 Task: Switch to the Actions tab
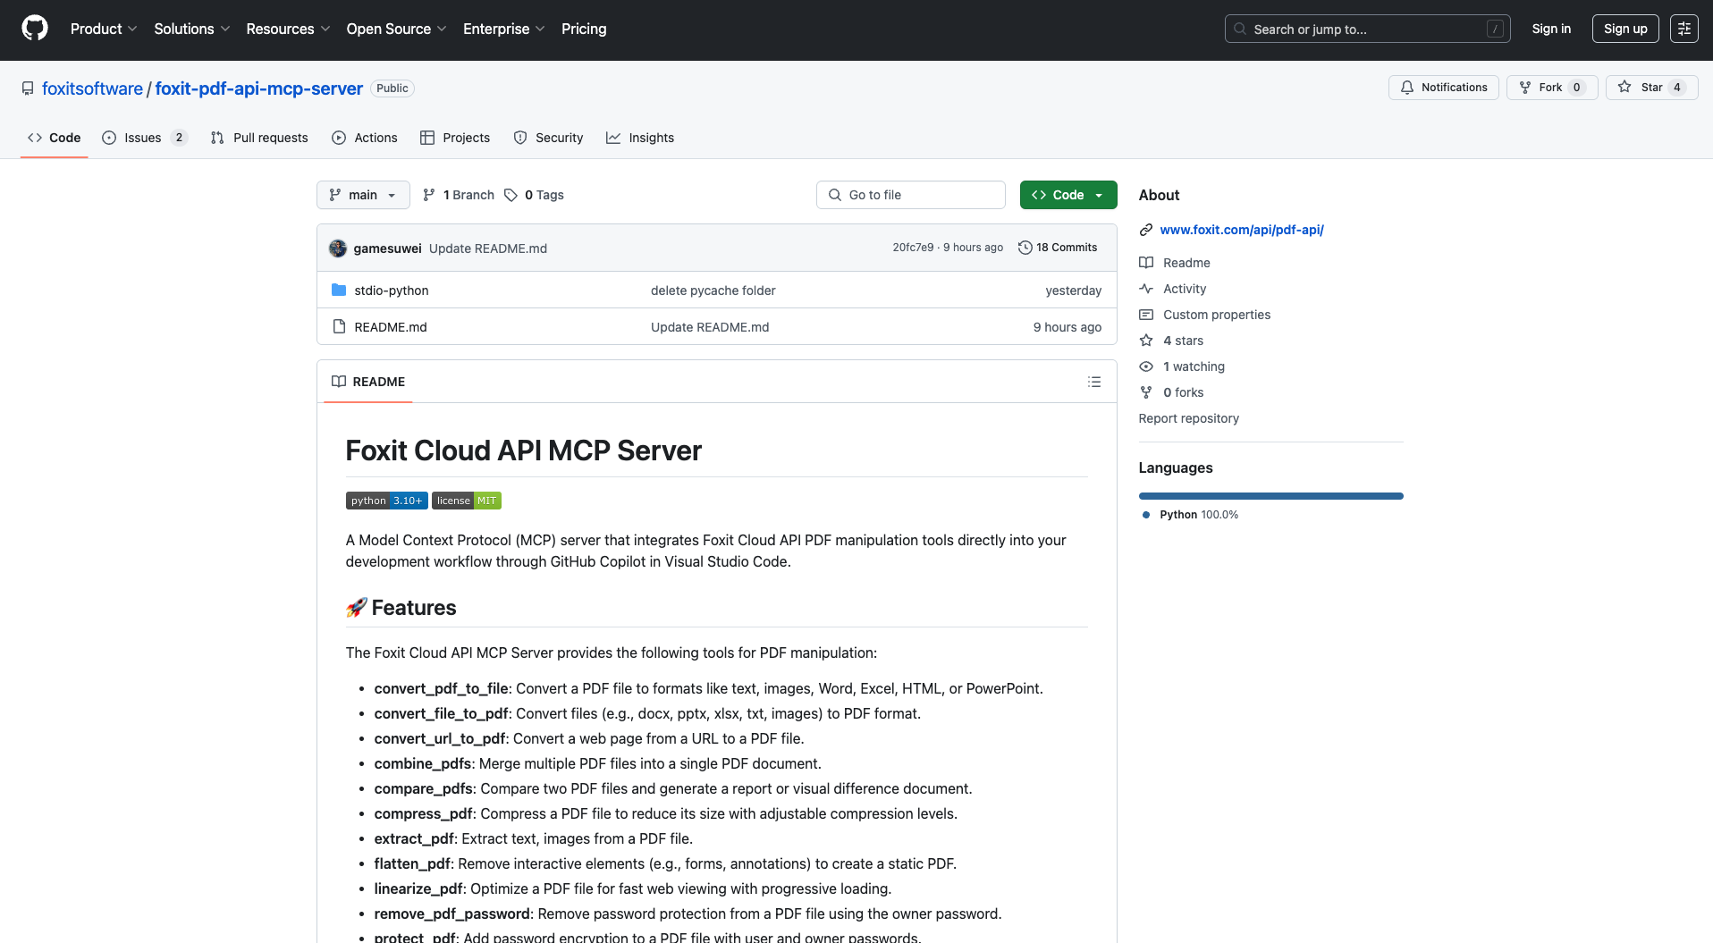point(365,138)
